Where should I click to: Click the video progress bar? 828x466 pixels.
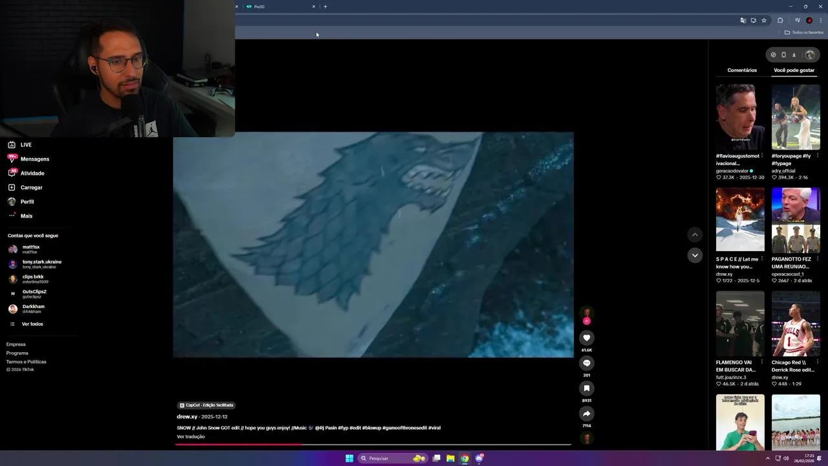(x=373, y=445)
